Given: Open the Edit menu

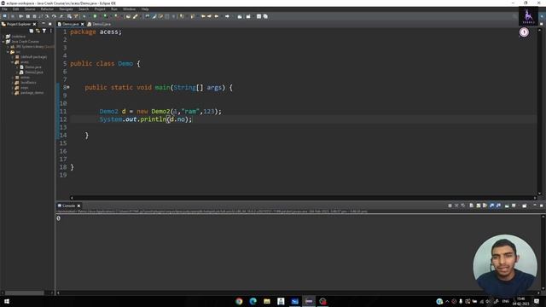Looking at the screenshot, I should [x=15, y=9].
